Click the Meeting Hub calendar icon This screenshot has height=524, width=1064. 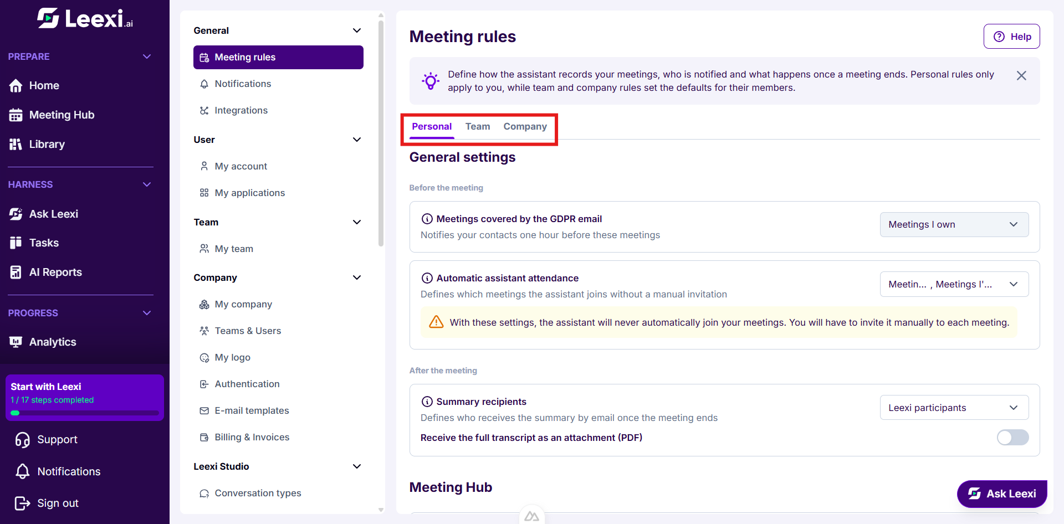coord(16,115)
